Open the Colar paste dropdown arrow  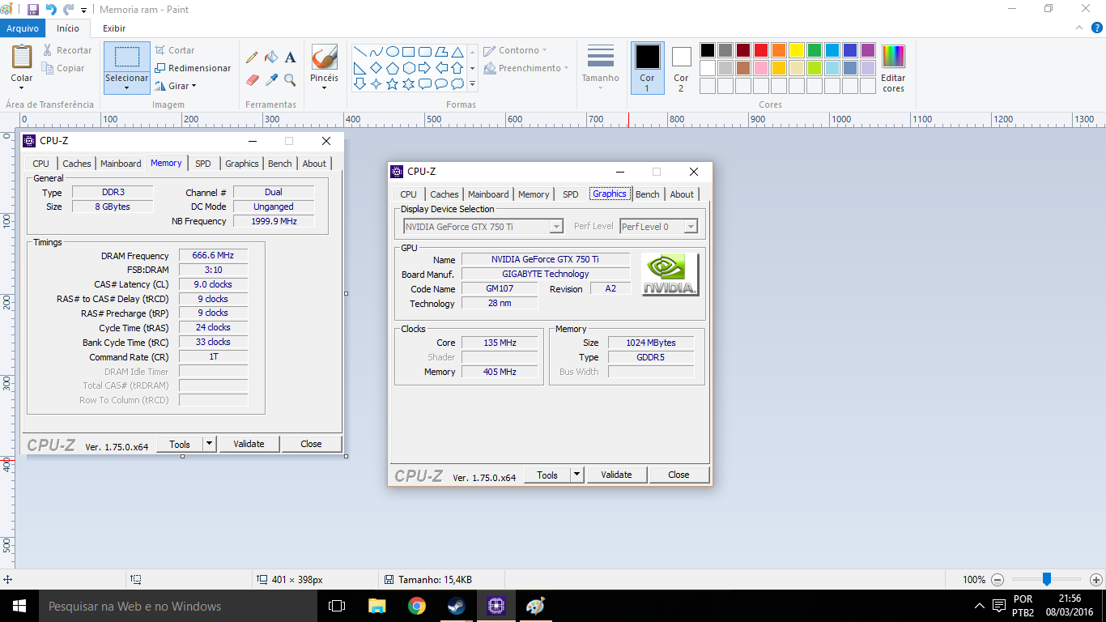(22, 87)
